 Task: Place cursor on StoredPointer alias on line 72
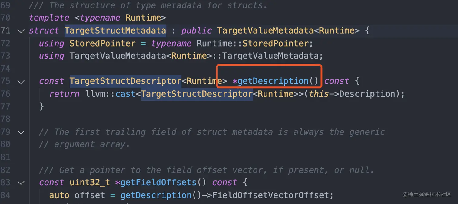(x=102, y=44)
